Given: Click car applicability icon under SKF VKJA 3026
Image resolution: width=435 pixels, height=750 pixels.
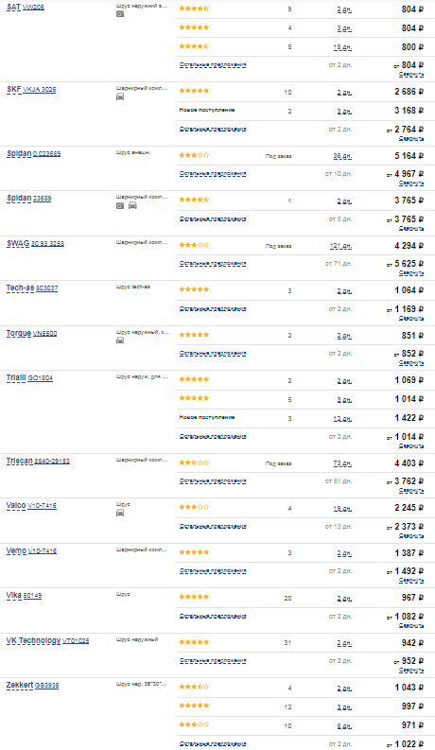Looking at the screenshot, I should click(120, 96).
